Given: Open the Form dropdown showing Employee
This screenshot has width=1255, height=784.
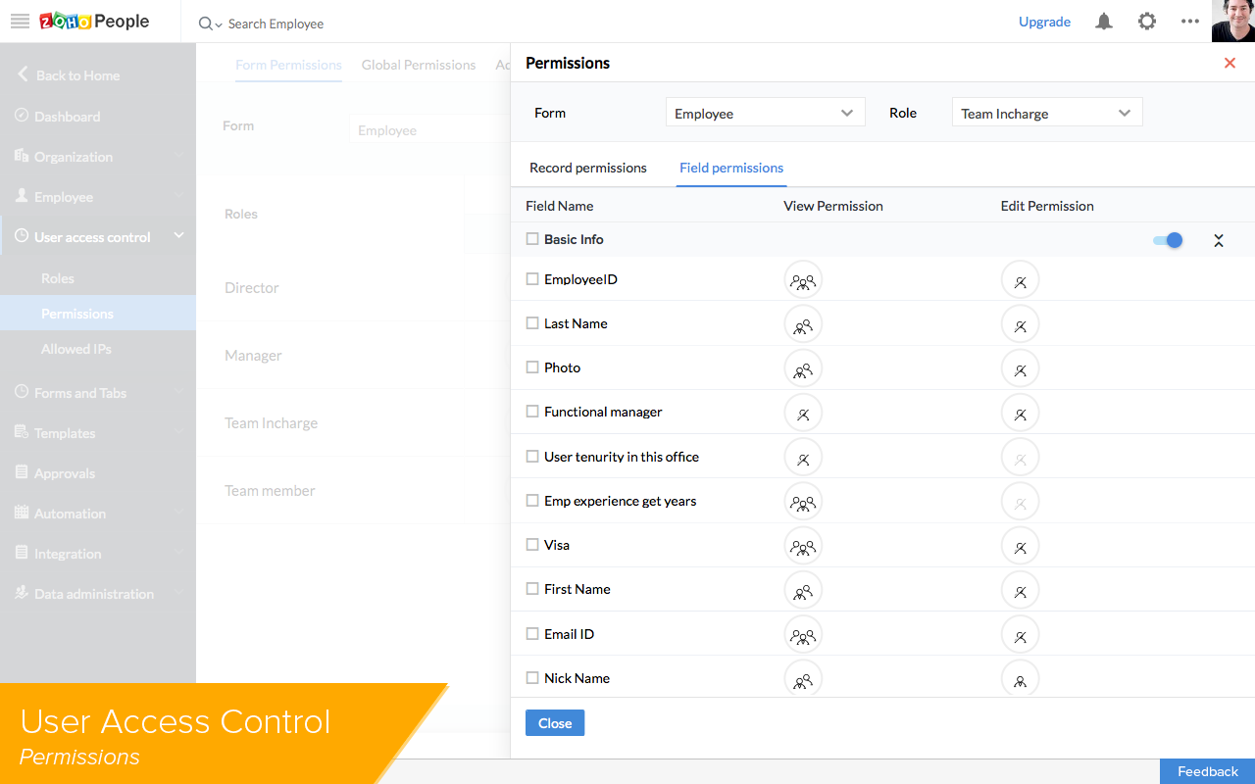Looking at the screenshot, I should [x=765, y=114].
